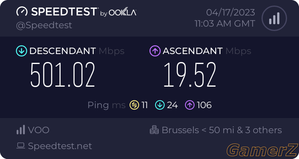Open the @Speedtest handle link

[44, 25]
